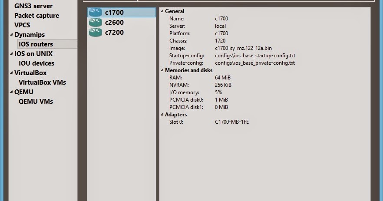The image size is (383, 201).
Task: Select Slot 0 value C1700-MB-1FE
Action: click(232, 122)
